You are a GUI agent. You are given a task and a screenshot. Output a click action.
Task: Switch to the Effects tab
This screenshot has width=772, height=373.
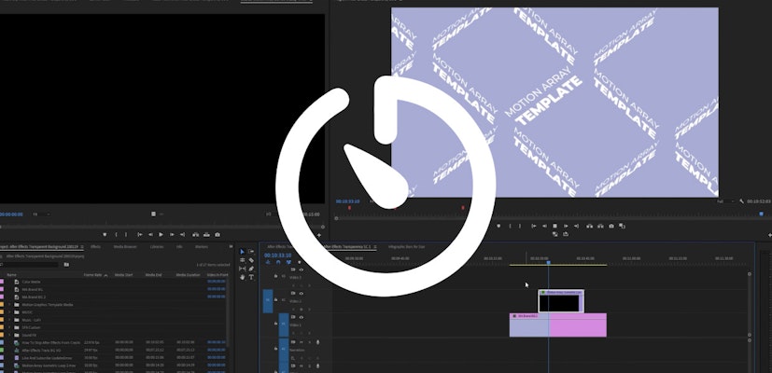(95, 246)
